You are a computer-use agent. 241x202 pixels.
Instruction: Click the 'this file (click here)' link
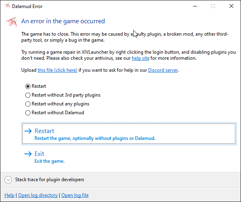pos(57,70)
